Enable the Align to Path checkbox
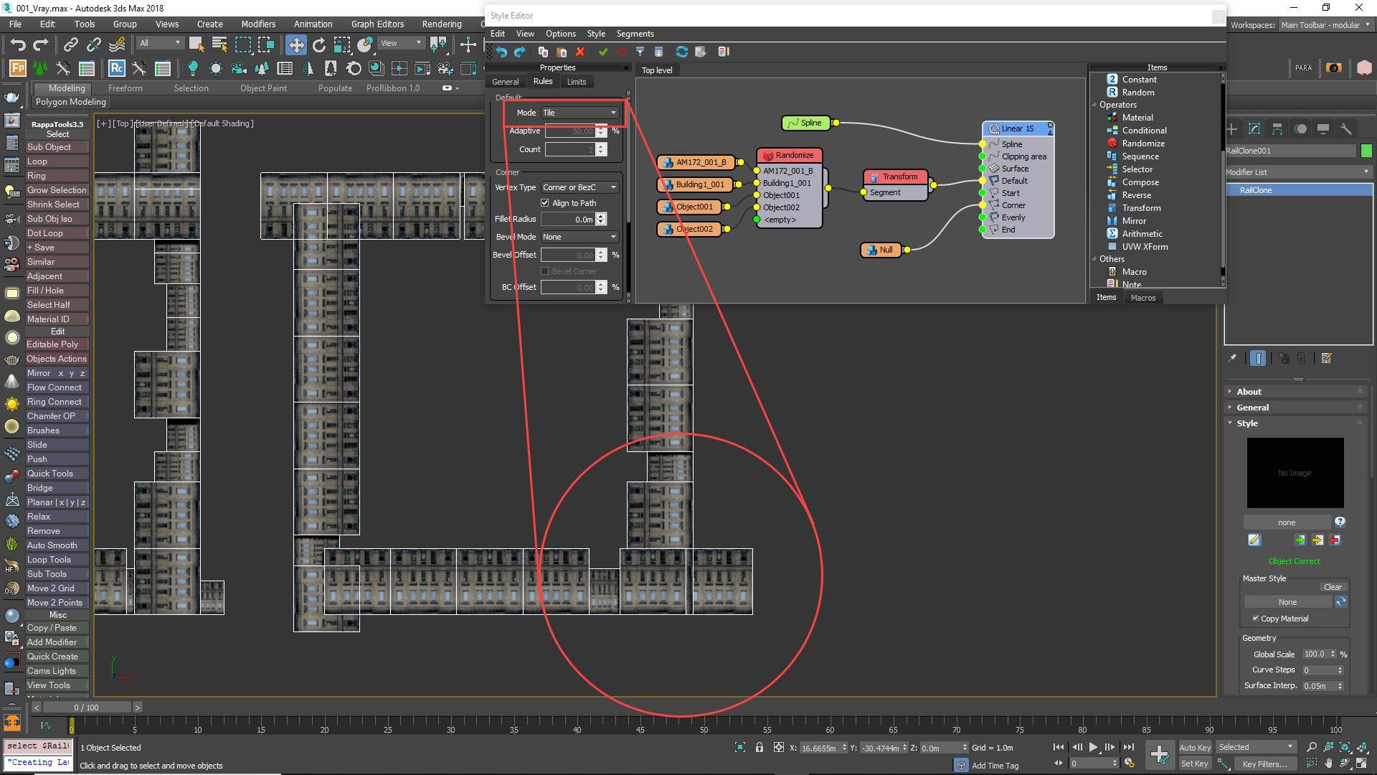This screenshot has width=1377, height=775. tap(545, 202)
